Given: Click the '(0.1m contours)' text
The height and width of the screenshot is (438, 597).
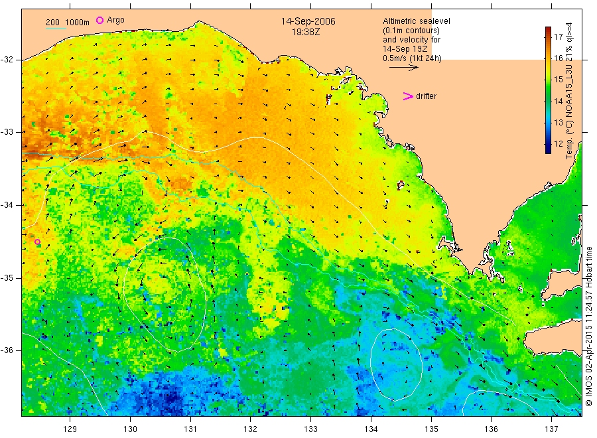Looking at the screenshot, I should (x=411, y=31).
